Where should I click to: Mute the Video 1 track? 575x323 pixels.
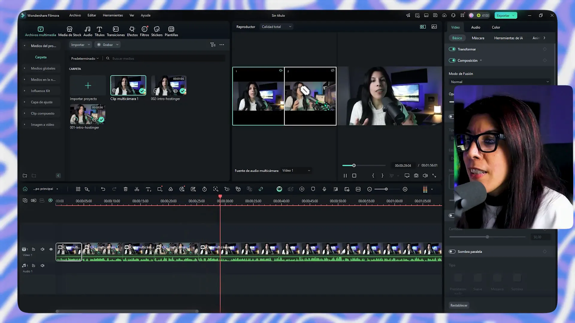coord(43,249)
